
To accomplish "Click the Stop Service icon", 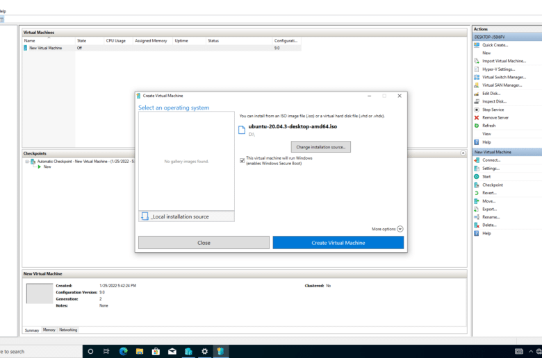I will pos(477,110).
